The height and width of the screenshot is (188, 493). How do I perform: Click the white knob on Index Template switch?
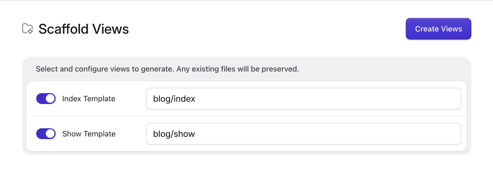coord(50,98)
